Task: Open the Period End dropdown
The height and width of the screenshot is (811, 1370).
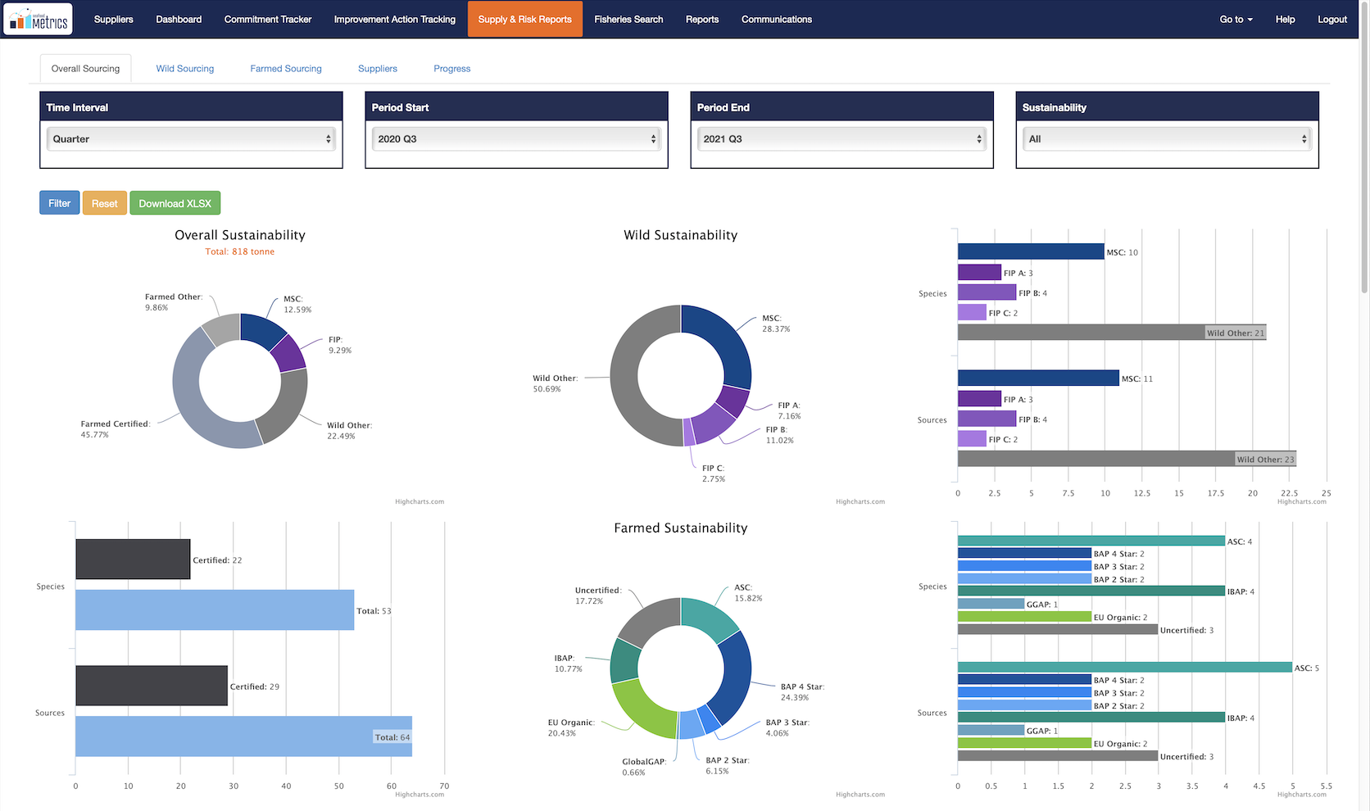Action: point(842,139)
